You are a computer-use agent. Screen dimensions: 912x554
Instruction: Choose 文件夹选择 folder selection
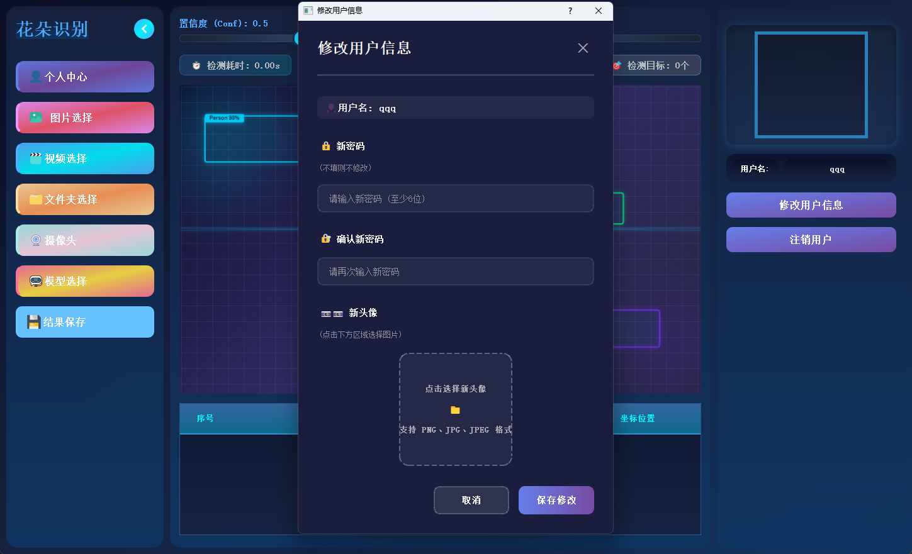(85, 199)
